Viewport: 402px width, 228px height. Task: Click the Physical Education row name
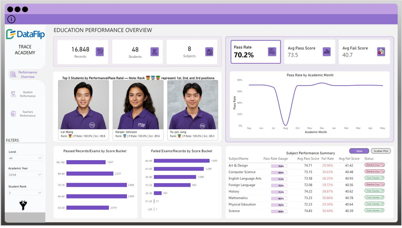point(242,204)
